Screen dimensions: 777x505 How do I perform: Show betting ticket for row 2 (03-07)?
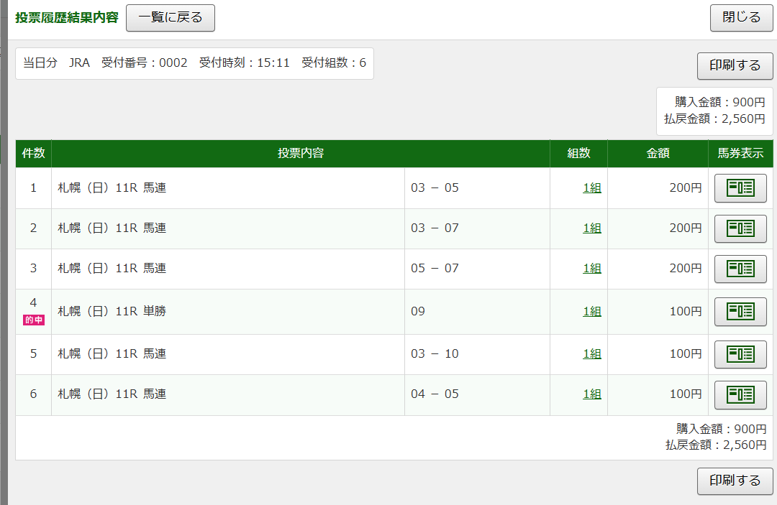coord(740,228)
